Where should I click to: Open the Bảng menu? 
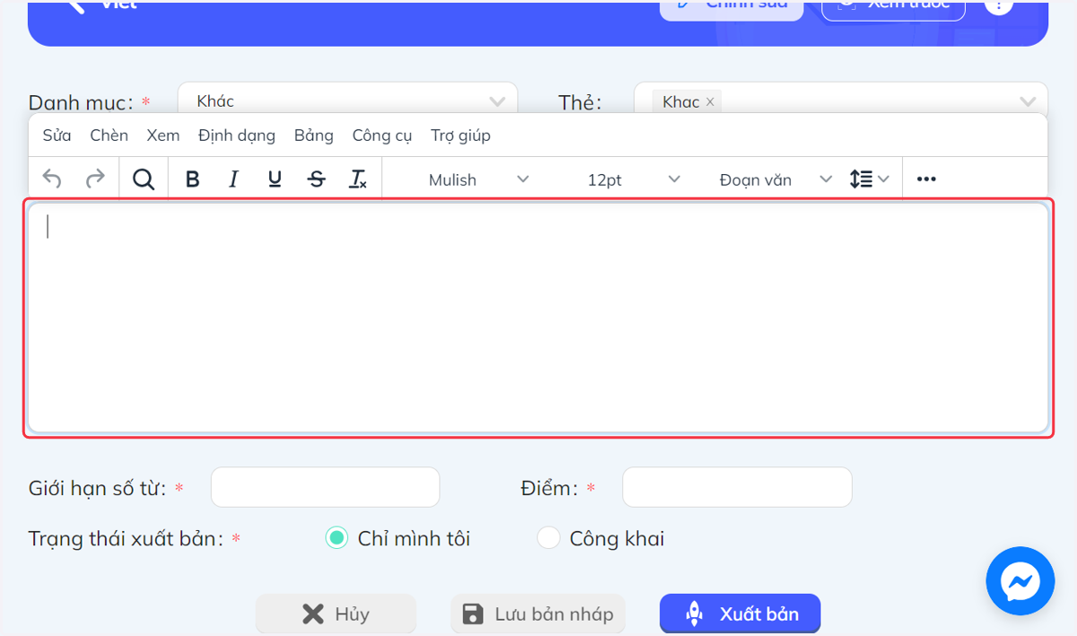pyautogui.click(x=314, y=135)
